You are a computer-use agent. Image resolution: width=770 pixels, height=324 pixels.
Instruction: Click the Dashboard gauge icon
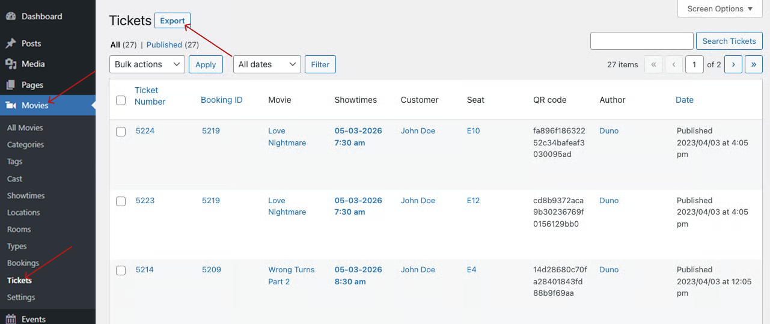(x=11, y=16)
